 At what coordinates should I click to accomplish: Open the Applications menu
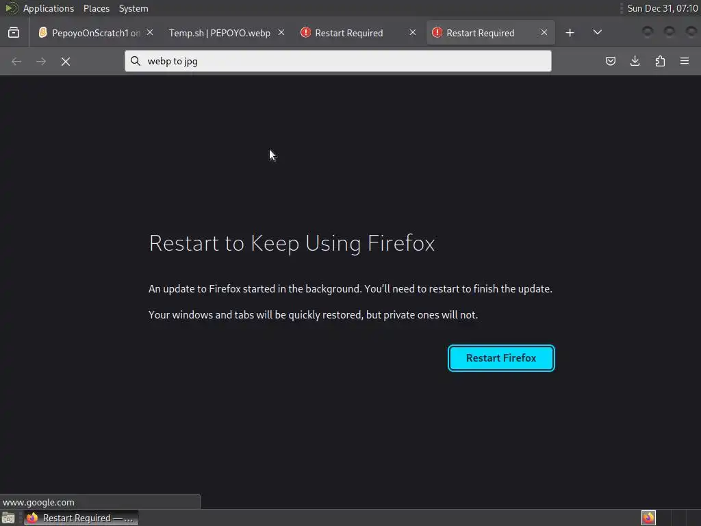(49, 8)
